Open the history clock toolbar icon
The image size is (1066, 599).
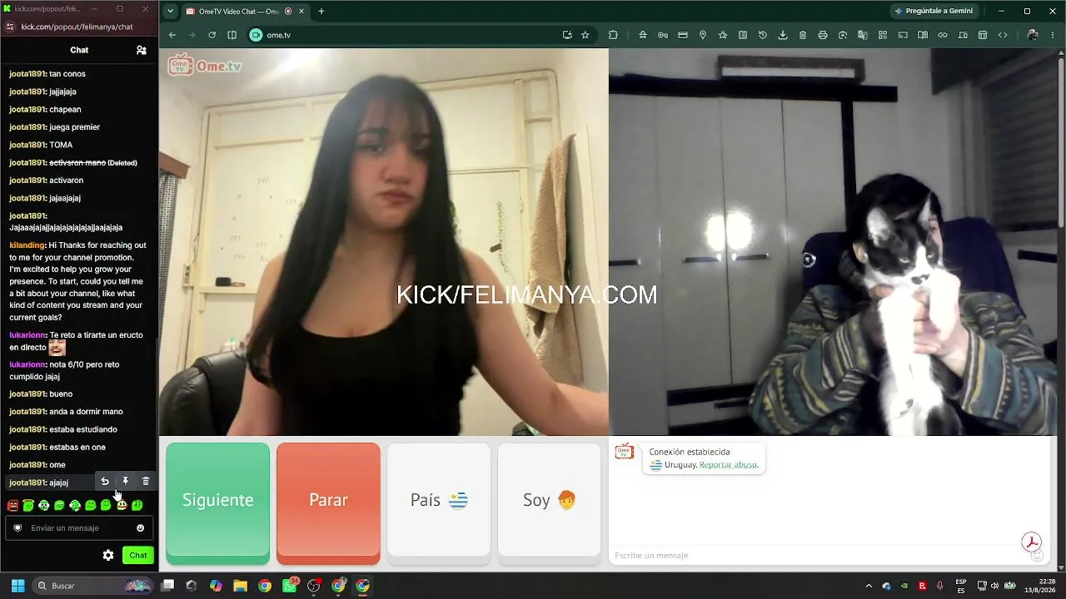coord(763,35)
